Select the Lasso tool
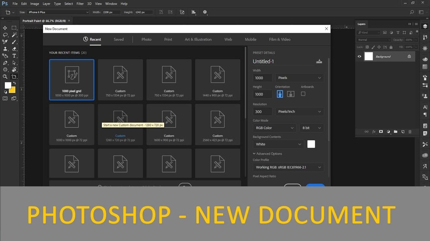This screenshot has width=430, height=241. (5, 35)
